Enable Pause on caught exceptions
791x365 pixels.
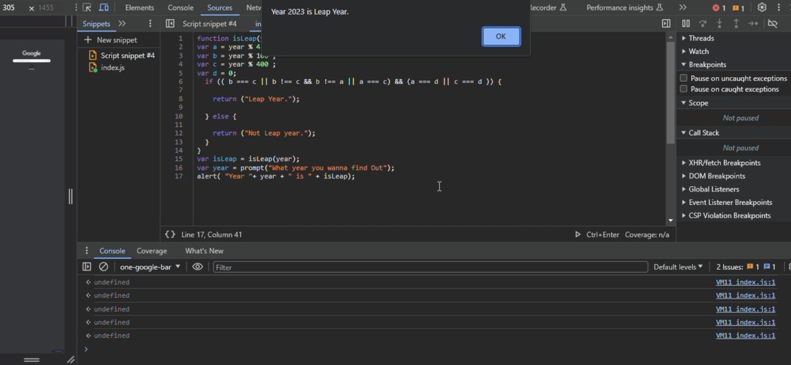tap(684, 89)
